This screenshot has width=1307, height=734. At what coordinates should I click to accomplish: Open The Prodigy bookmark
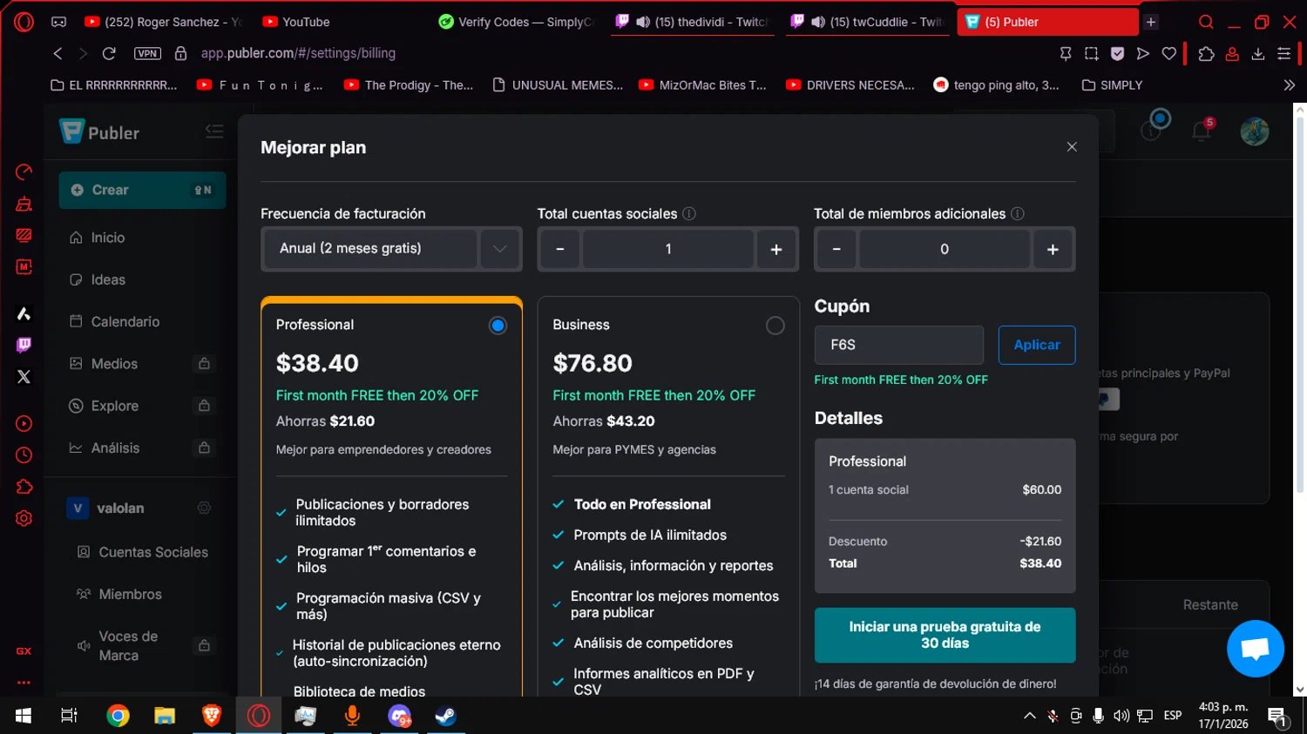click(409, 85)
